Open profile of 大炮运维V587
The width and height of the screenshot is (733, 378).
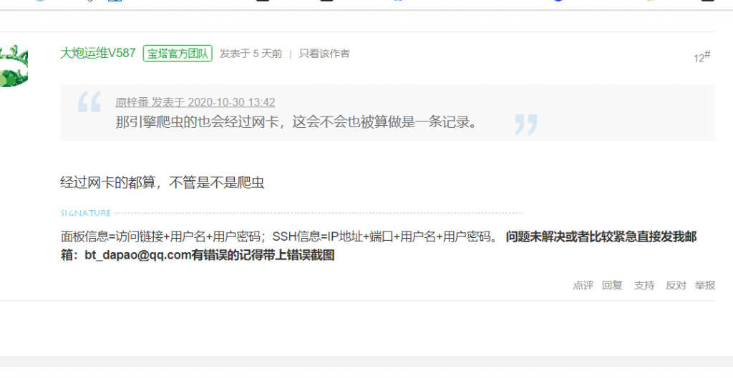click(97, 54)
